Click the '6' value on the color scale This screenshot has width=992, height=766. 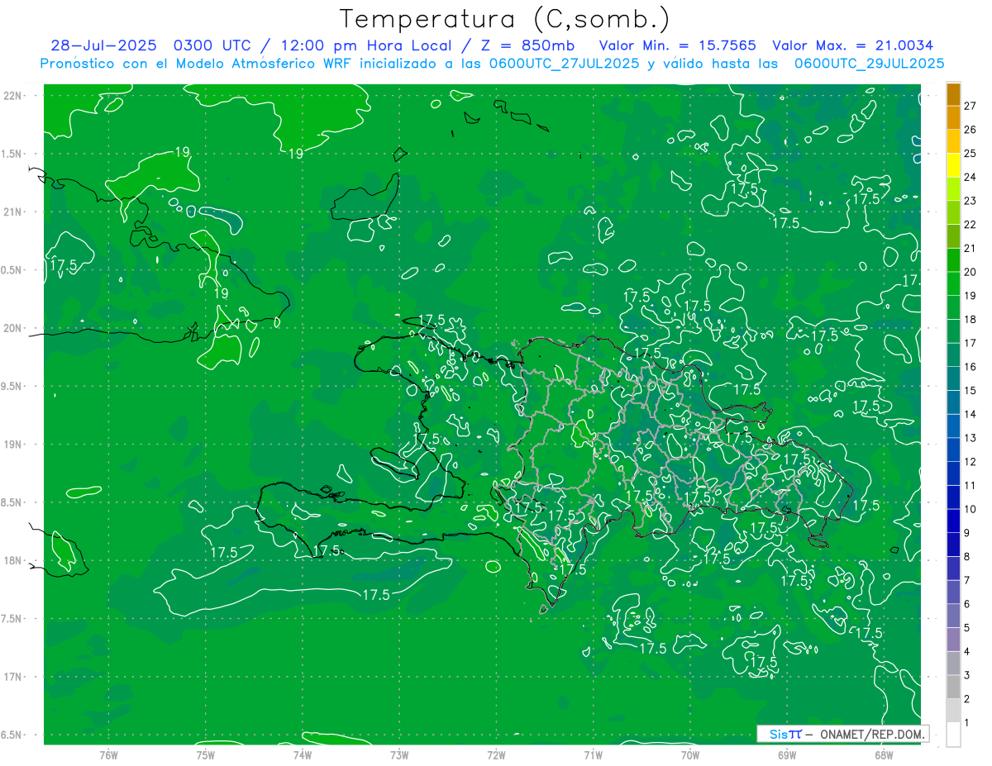[x=967, y=604]
